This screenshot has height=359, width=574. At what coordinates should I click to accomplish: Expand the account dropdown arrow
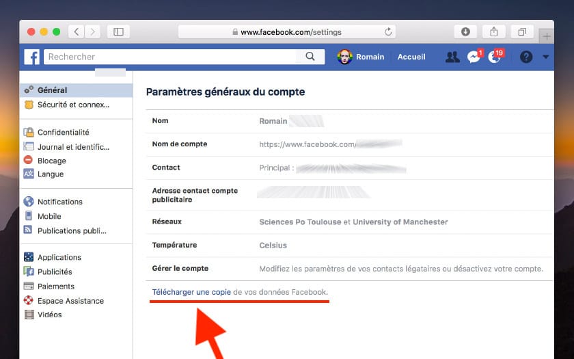(x=546, y=57)
